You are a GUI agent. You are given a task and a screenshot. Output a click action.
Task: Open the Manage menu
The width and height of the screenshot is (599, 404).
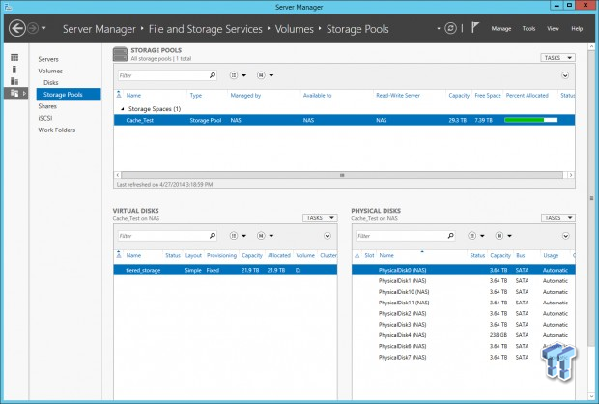(x=500, y=29)
